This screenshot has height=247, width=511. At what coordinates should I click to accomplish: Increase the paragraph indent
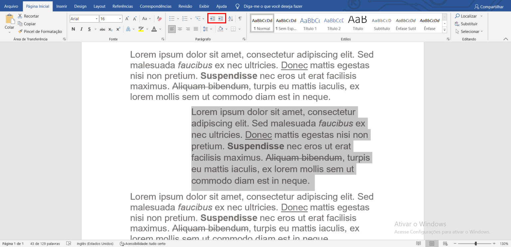(x=220, y=19)
